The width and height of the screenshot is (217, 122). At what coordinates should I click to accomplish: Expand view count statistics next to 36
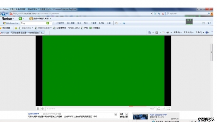click(126, 114)
